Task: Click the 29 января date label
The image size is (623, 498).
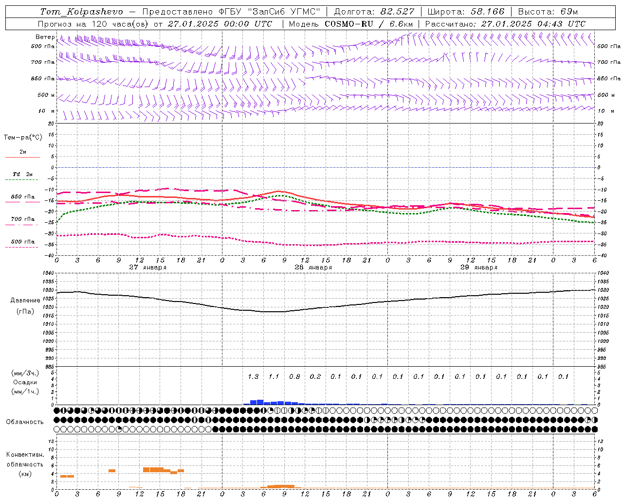Action: click(x=479, y=267)
